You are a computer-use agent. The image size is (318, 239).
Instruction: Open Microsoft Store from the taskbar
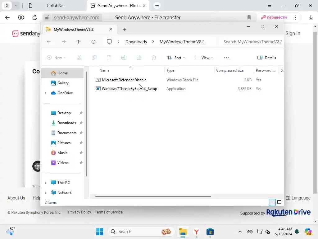[x=210, y=232]
